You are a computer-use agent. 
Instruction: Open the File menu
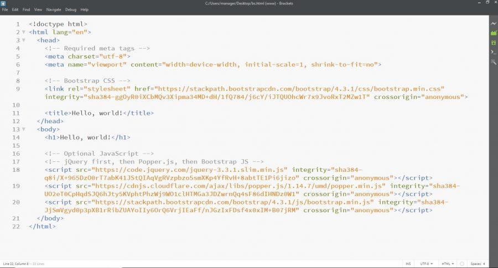[5, 10]
